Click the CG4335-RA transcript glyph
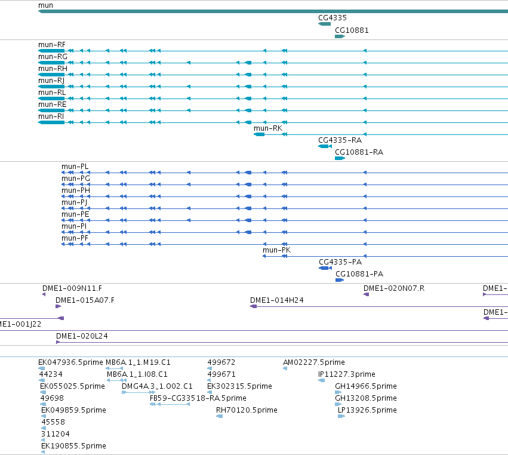Viewport: 508px width, 455px height. coord(325,146)
